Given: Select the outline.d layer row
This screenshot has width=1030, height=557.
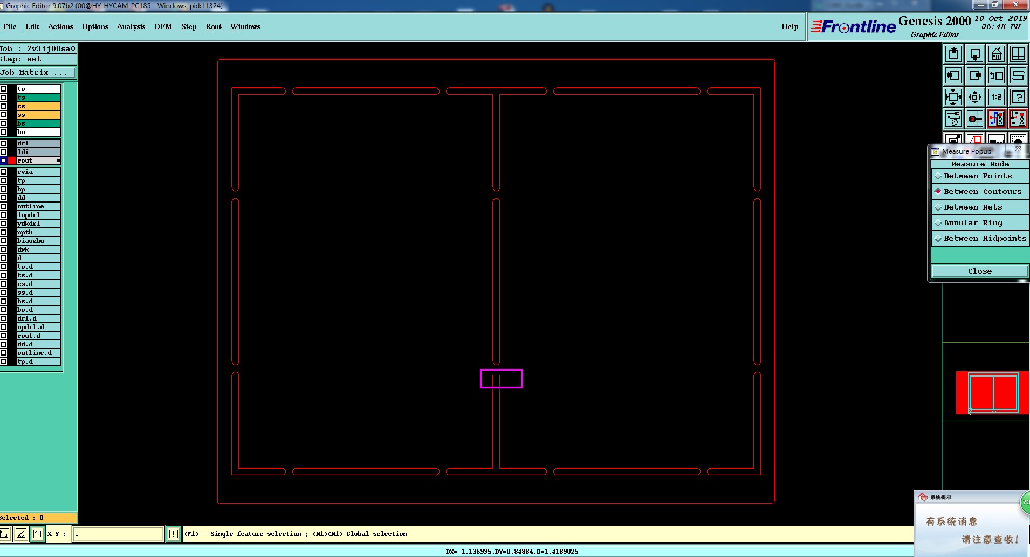Looking at the screenshot, I should pyautogui.click(x=38, y=353).
